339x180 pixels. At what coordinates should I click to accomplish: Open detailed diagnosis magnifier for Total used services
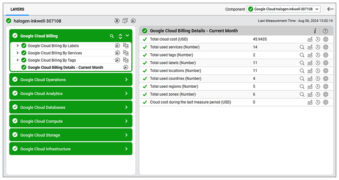pos(302,47)
